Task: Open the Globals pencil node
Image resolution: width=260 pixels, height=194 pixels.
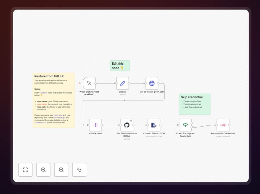Action: click(123, 83)
